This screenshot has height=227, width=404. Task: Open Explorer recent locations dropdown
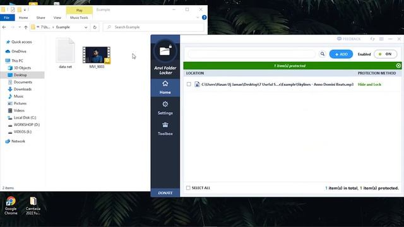pyautogui.click(x=20, y=27)
